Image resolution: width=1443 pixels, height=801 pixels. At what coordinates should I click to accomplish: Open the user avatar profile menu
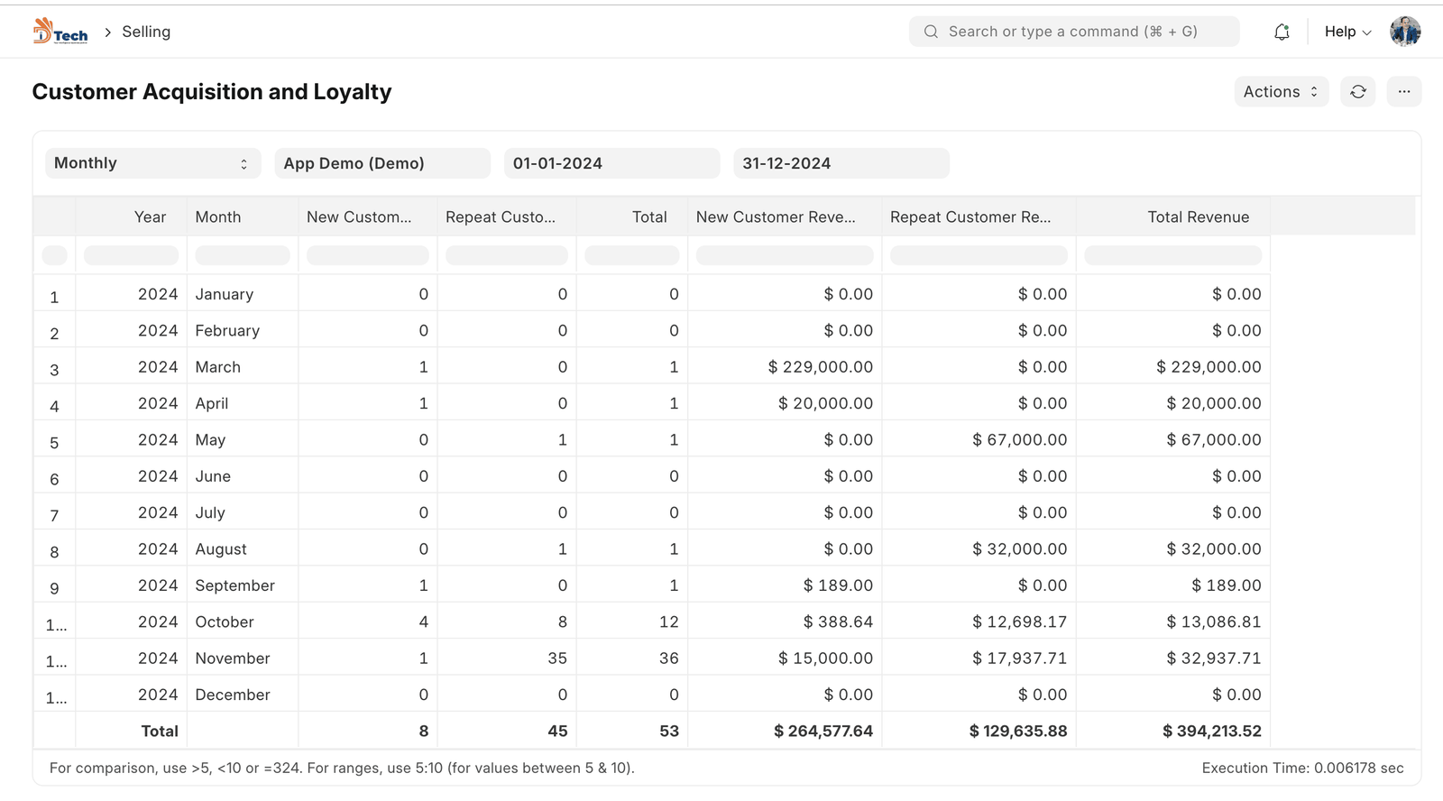(x=1404, y=32)
